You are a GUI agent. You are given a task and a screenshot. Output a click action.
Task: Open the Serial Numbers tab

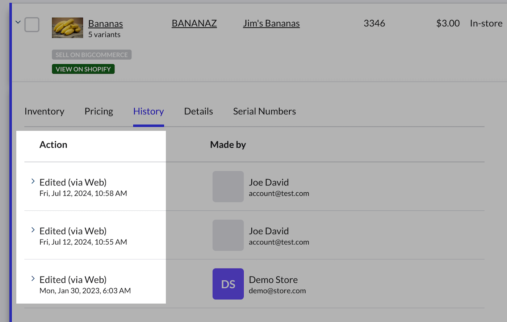tap(264, 111)
